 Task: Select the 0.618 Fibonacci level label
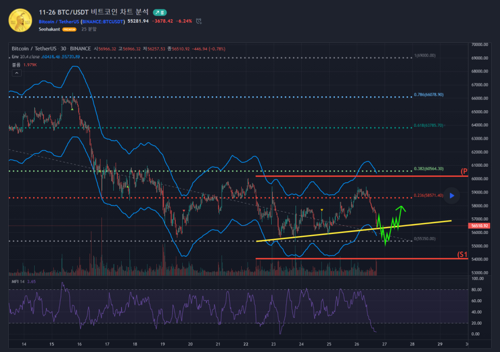click(428, 125)
